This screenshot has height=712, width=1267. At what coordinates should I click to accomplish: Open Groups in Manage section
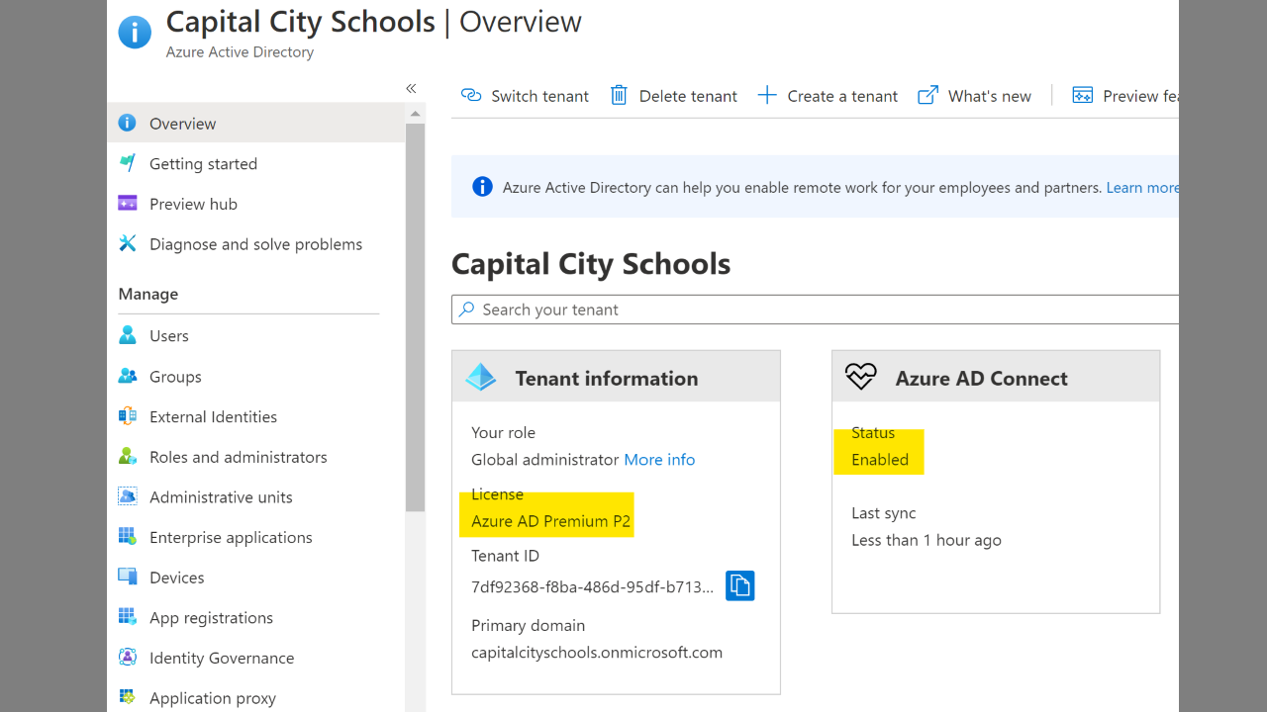[x=255, y=376]
